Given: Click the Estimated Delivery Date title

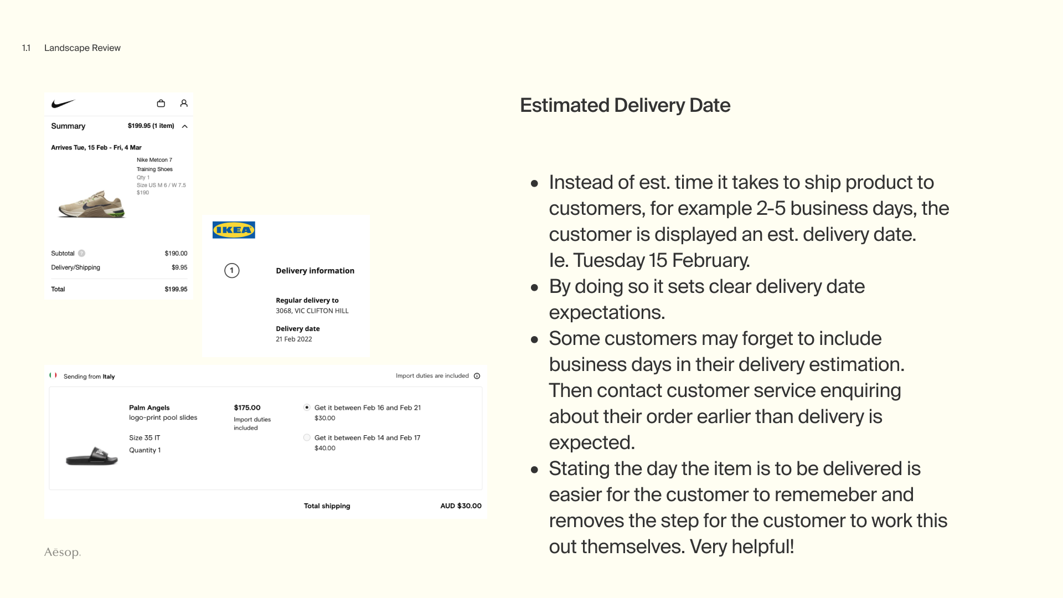Looking at the screenshot, I should pyautogui.click(x=625, y=105).
